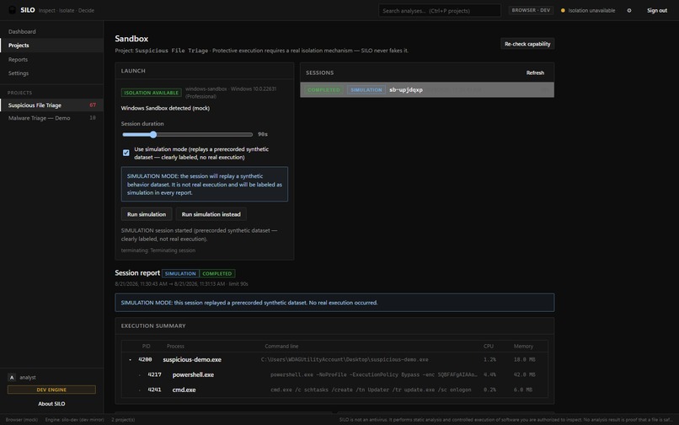Click the 4.4% CPU value
The width and height of the screenshot is (679, 425).
click(489, 374)
